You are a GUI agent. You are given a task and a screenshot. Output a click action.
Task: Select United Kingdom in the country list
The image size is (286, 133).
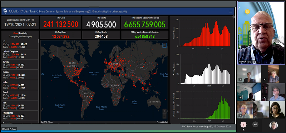click(20, 54)
